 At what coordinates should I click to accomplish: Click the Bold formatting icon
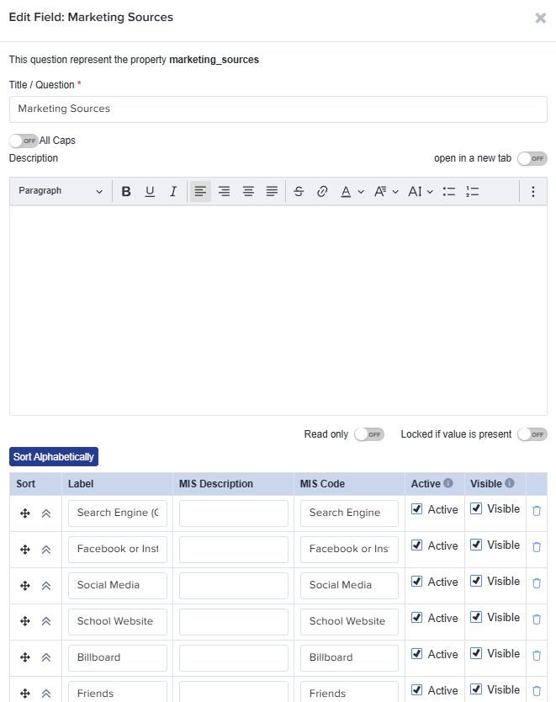click(x=126, y=192)
